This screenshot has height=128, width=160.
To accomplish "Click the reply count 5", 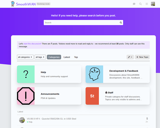I will [x=147, y=119].
